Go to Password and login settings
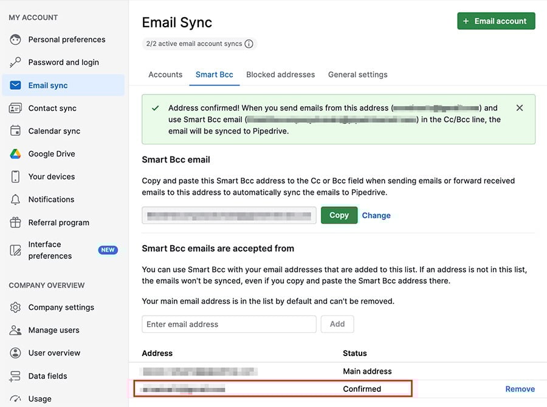Screen dimensions: 547x407 pos(63,62)
